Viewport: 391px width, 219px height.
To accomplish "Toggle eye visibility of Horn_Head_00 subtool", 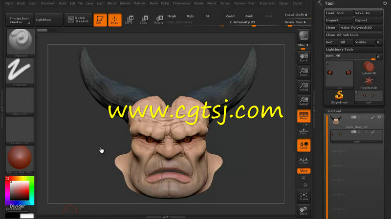I will (x=380, y=117).
